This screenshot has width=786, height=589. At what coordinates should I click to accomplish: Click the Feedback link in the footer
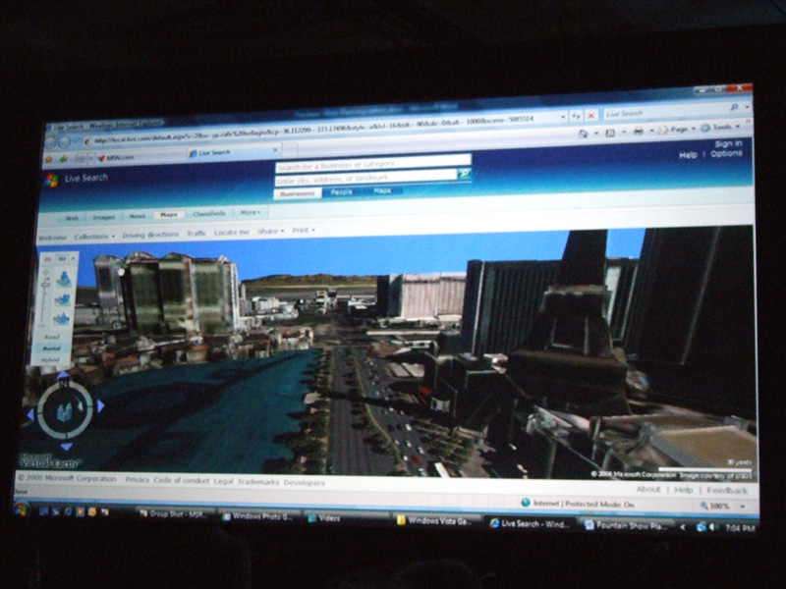pos(727,490)
